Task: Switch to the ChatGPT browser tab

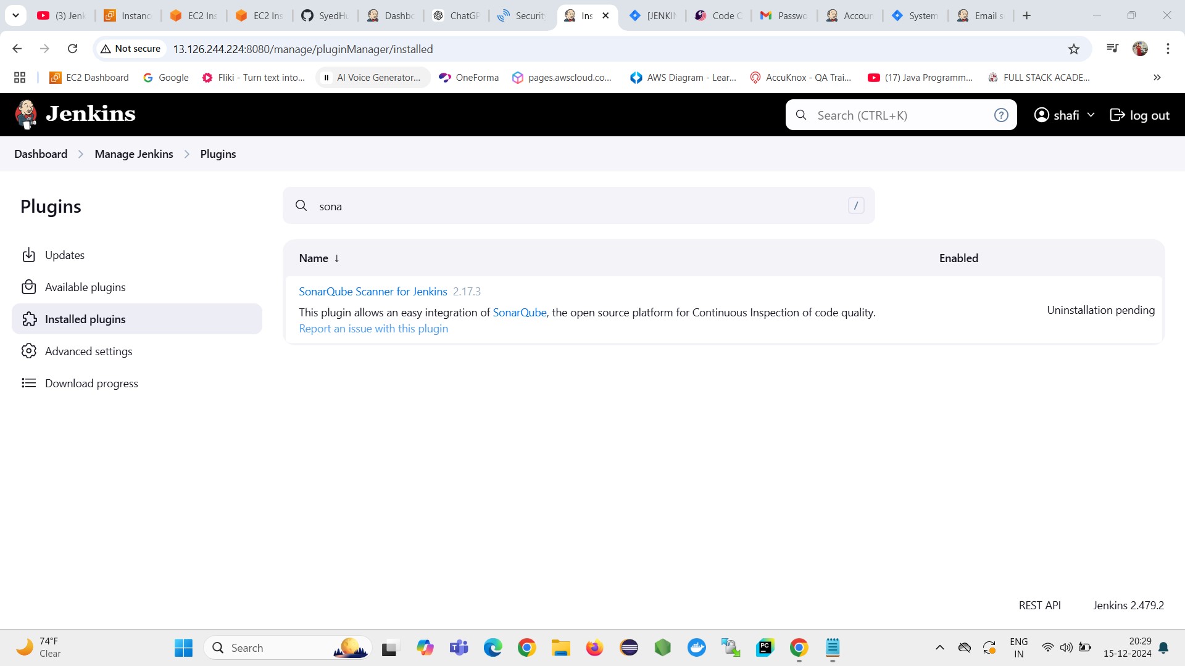Action: point(457,15)
